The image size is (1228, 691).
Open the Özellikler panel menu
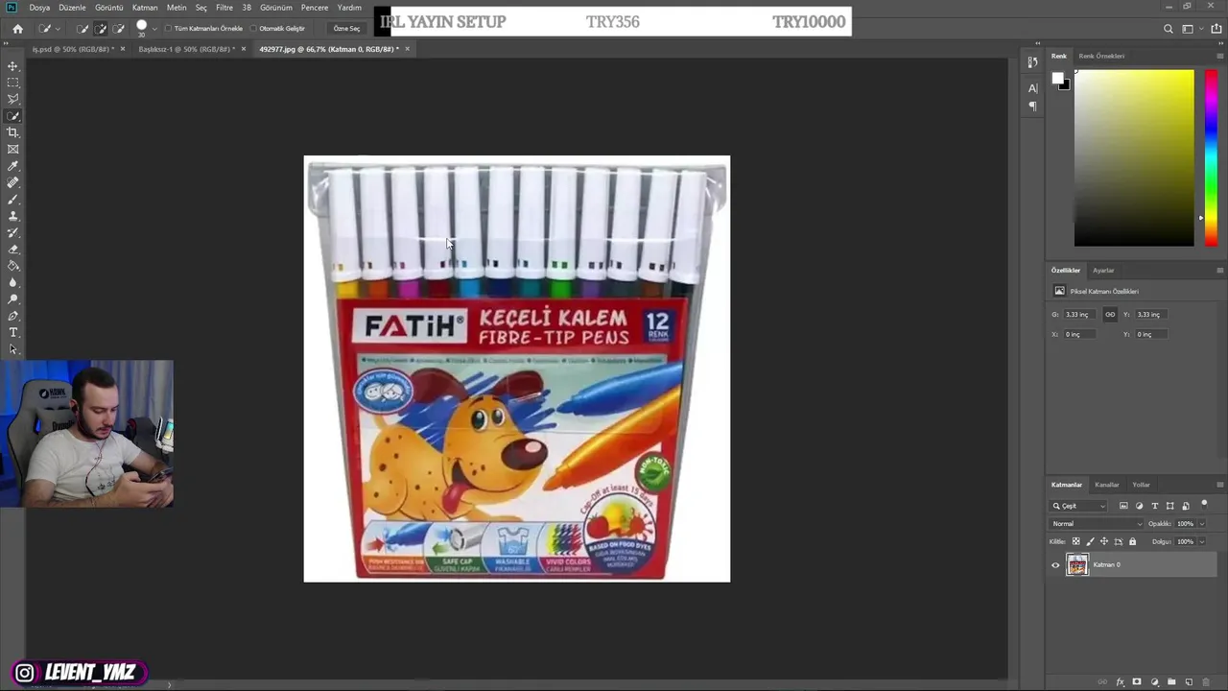click(1219, 271)
